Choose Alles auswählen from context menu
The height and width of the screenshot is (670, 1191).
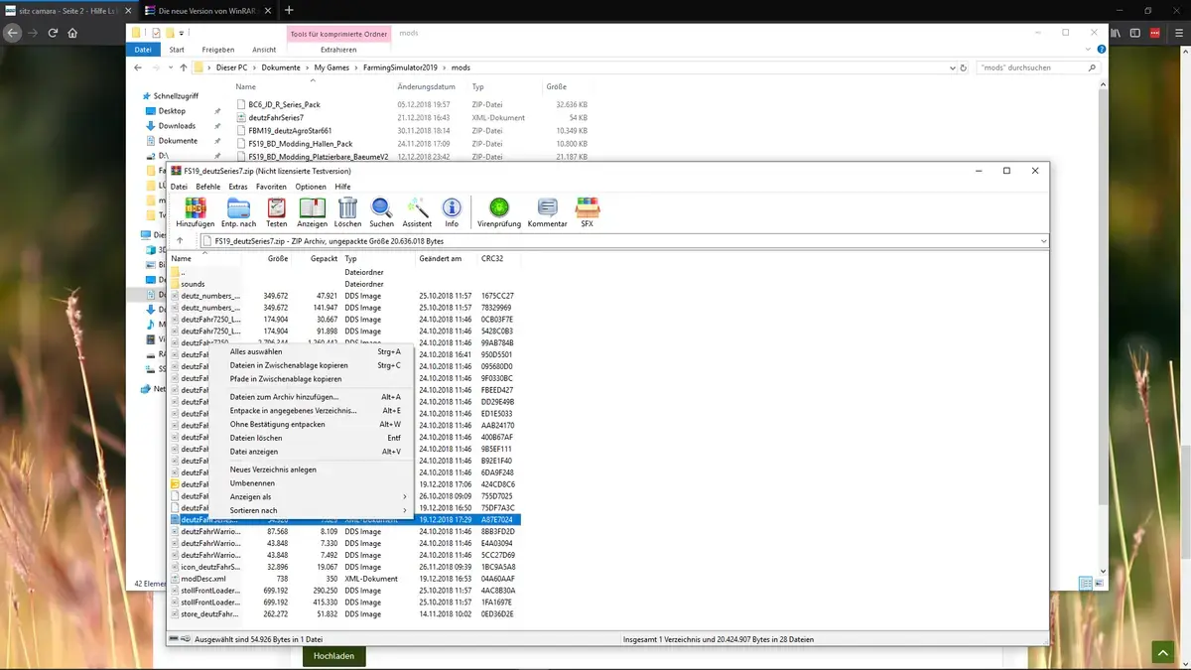[256, 351]
